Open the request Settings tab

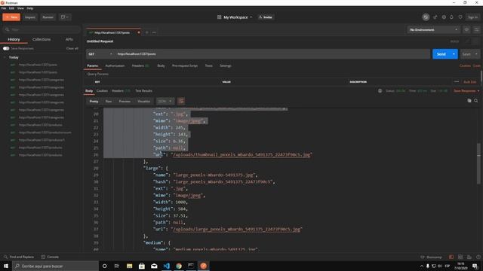[x=225, y=65]
